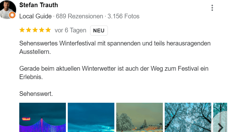Image resolution: width=234 pixels, height=132 pixels.
Task: Click the 689 Rezensionen text
Action: pos(79,16)
